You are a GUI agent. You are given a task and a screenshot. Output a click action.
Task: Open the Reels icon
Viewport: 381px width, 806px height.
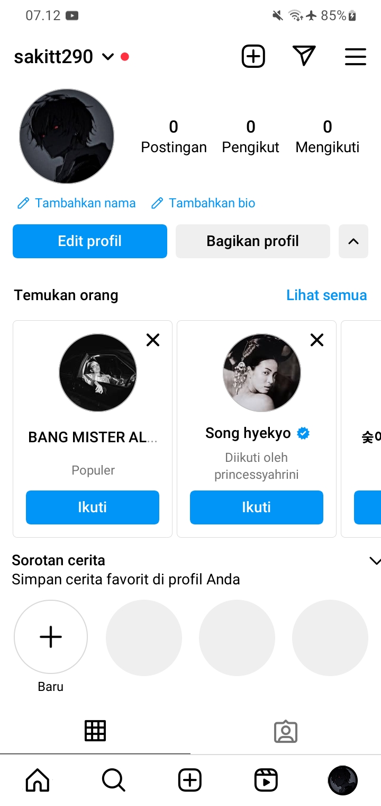tap(266, 780)
